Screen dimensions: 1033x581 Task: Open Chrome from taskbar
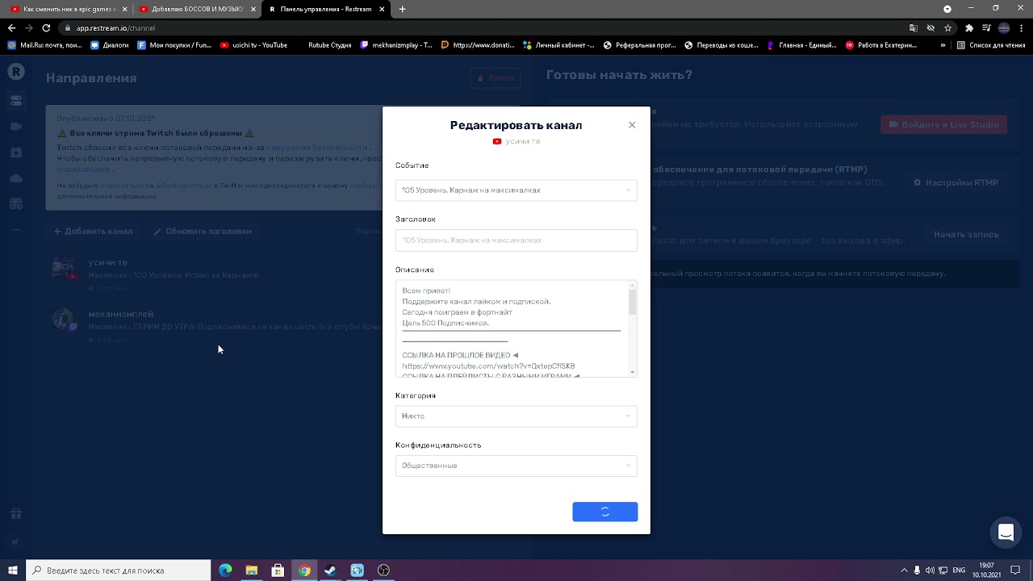[304, 571]
